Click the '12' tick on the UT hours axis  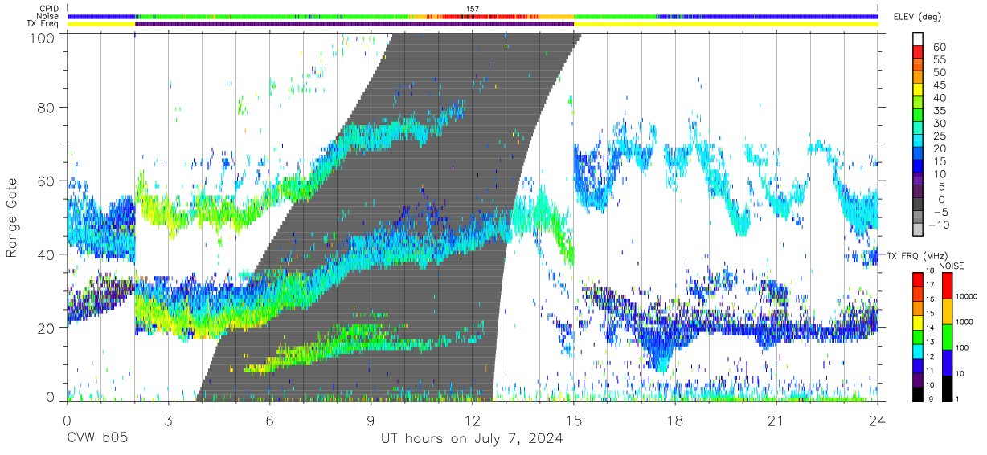tap(472, 420)
